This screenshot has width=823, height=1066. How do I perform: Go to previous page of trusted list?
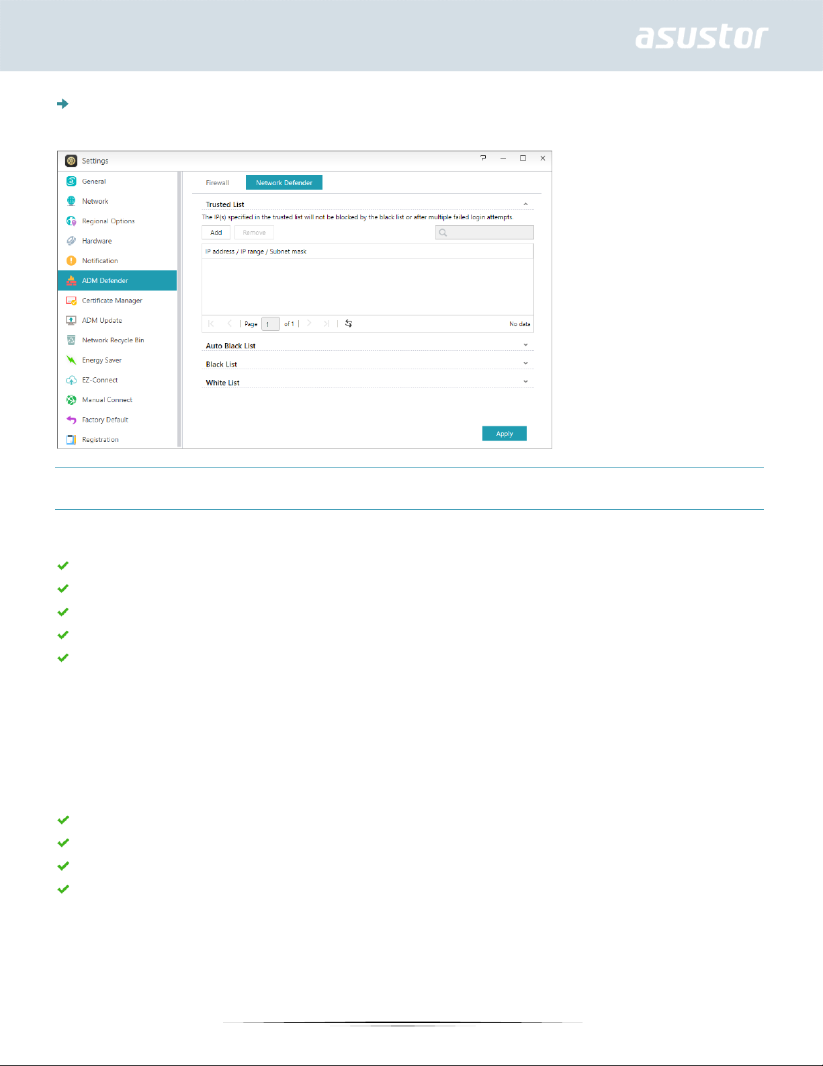pos(229,323)
